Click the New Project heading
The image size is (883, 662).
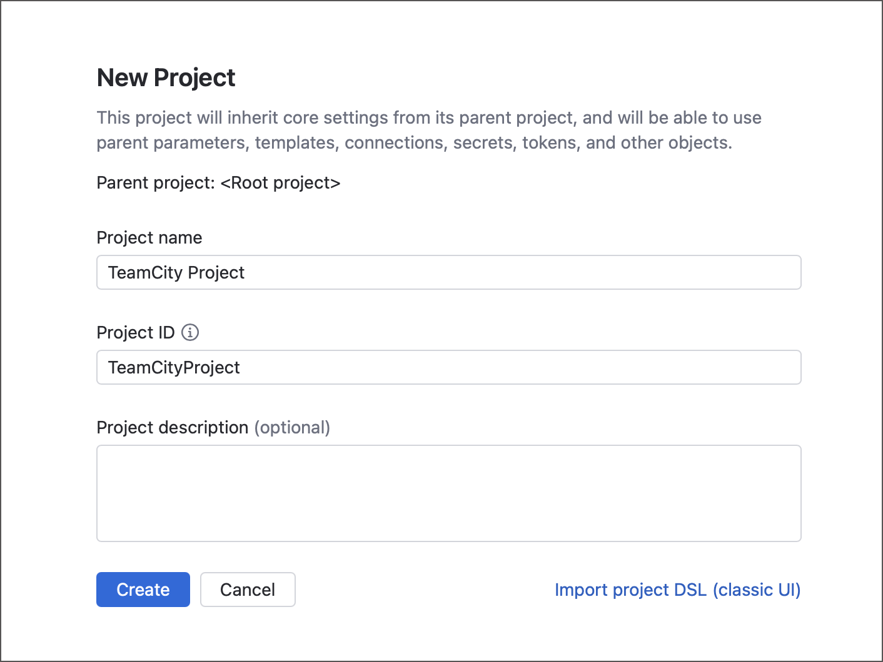[x=165, y=77]
